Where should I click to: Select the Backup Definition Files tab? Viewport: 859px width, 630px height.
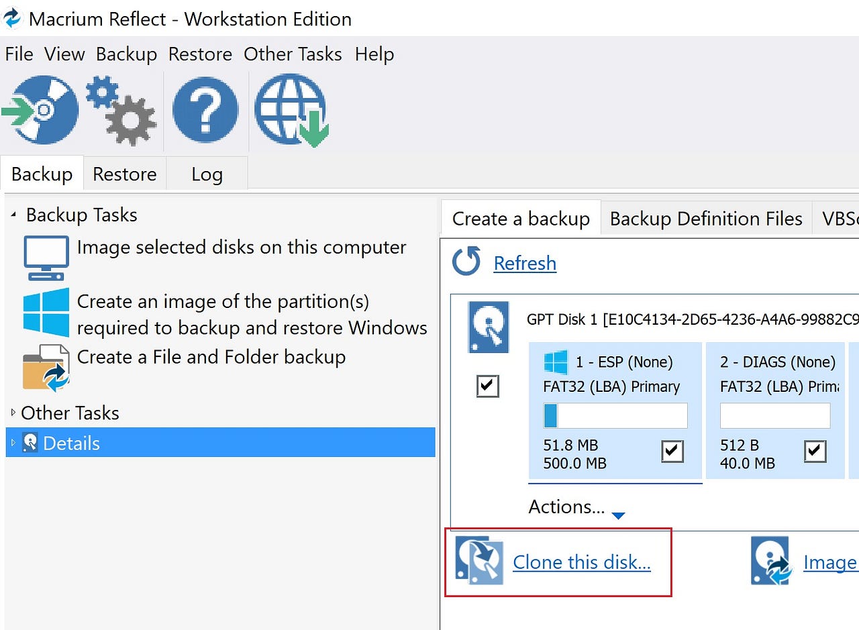[706, 219]
